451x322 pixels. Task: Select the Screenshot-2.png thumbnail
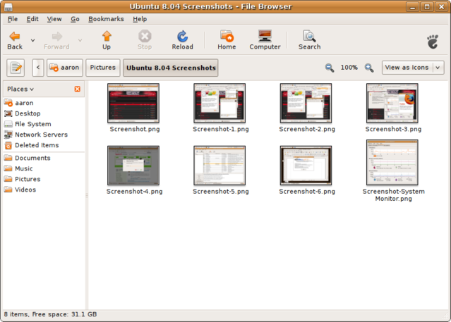coord(306,103)
